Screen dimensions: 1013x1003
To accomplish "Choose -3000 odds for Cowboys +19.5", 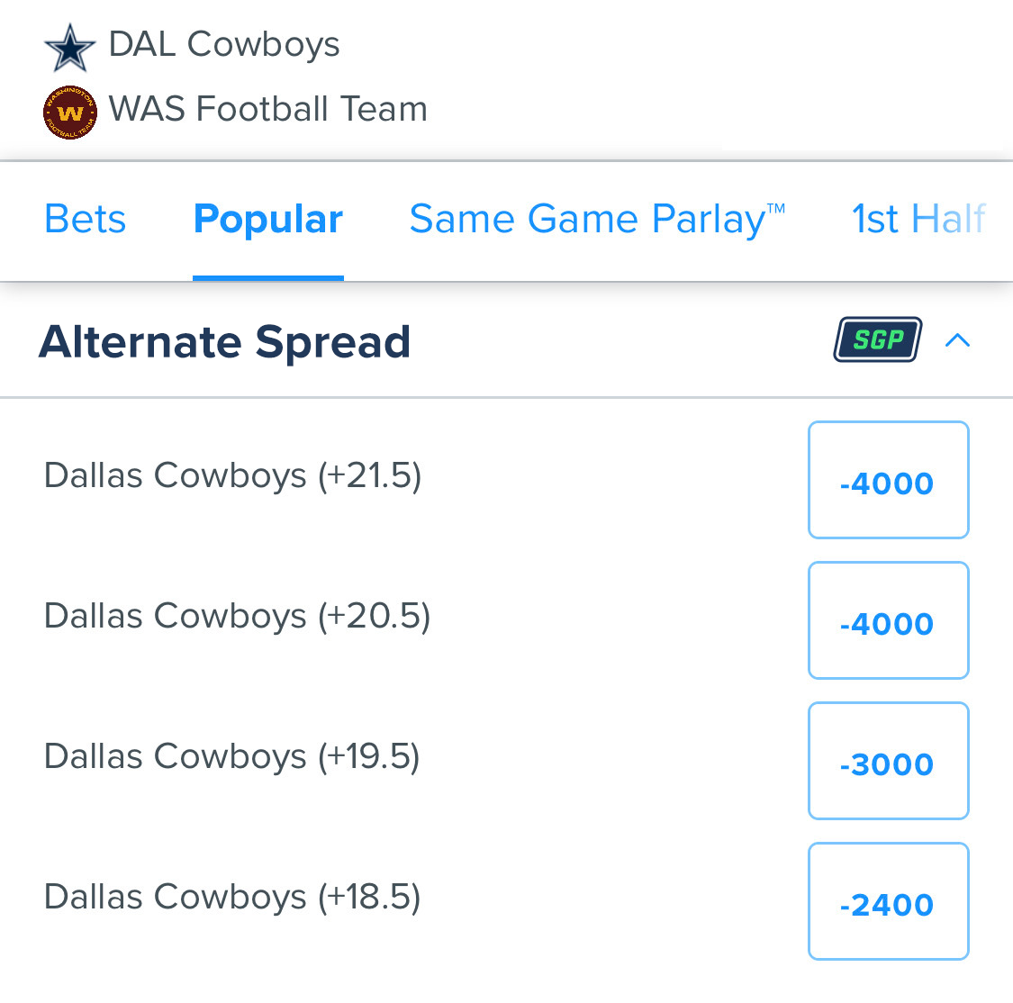I will (x=888, y=761).
